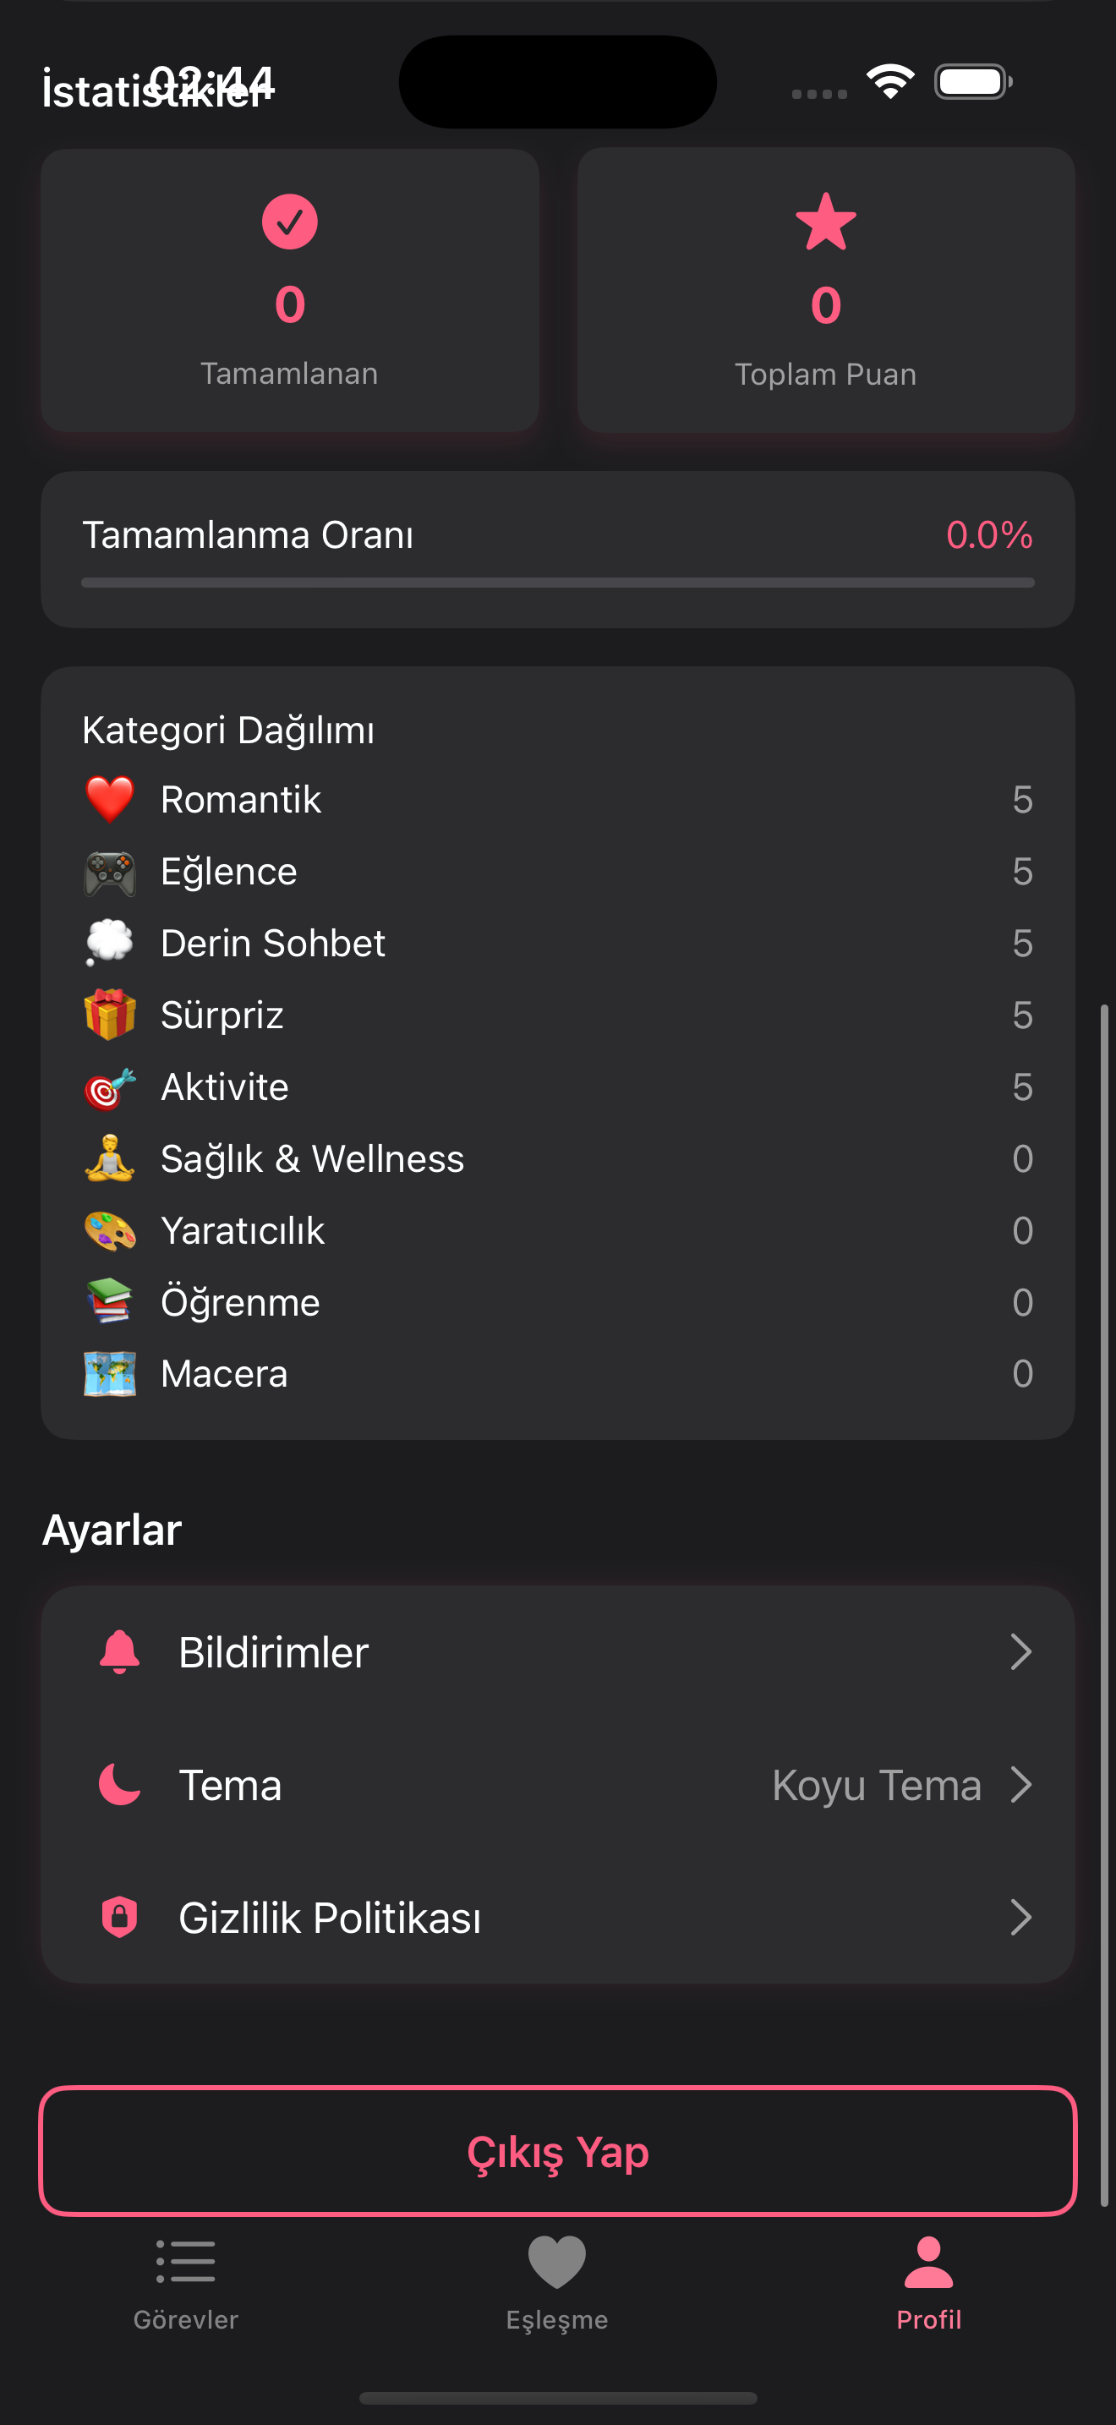Image resolution: width=1116 pixels, height=2425 pixels.
Task: Open Bildirimler via its chevron arrow
Action: [x=1021, y=1652]
